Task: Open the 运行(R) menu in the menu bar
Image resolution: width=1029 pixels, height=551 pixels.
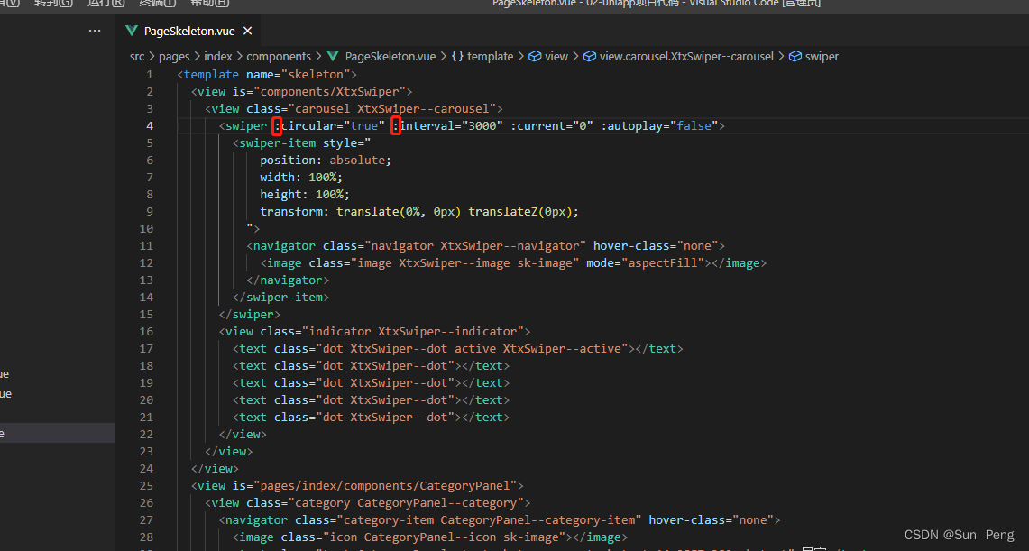Action: [106, 4]
